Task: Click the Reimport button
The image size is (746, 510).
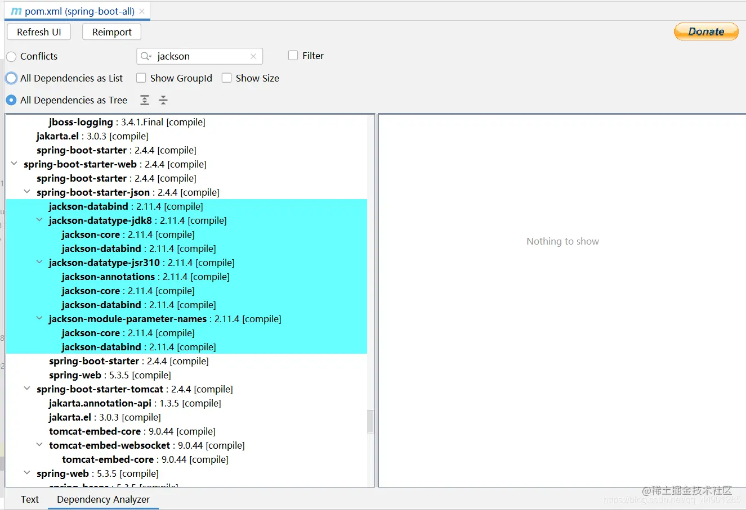Action: pyautogui.click(x=112, y=32)
